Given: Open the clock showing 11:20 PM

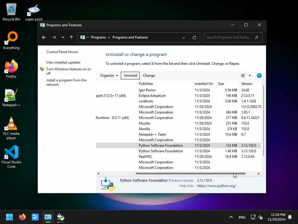Looking at the screenshot, I should (x=276, y=217).
